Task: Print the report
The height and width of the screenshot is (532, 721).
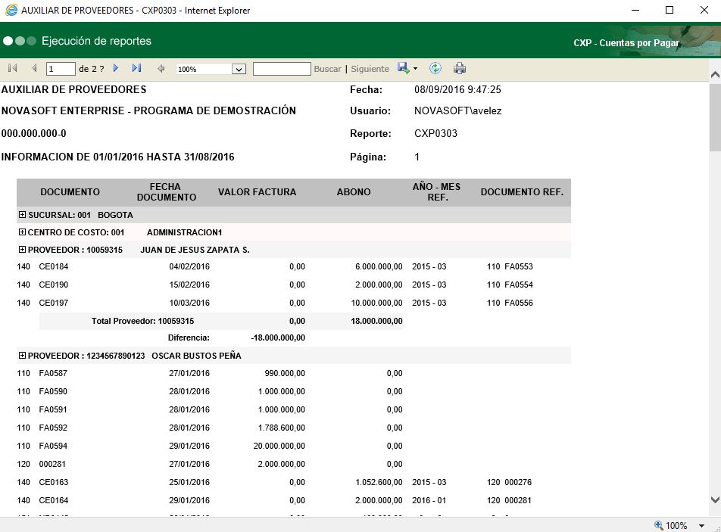Action: 460,67
